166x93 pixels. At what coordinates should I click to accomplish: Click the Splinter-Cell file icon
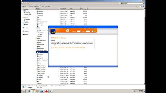tap(37, 60)
